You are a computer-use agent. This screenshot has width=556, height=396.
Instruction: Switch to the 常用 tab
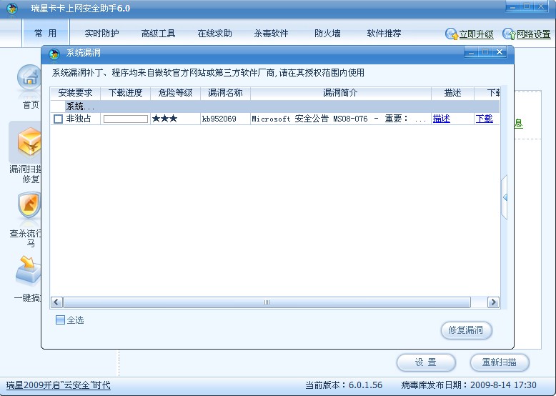click(46, 34)
